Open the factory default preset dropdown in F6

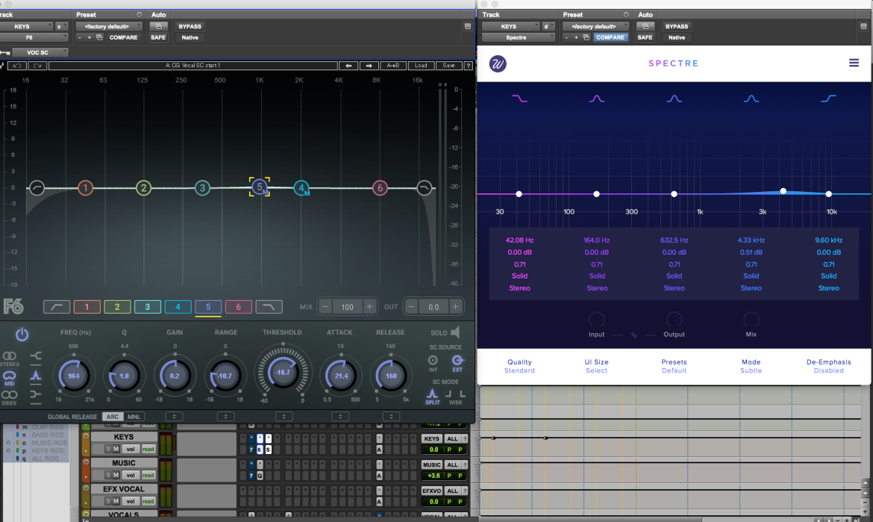click(x=109, y=26)
